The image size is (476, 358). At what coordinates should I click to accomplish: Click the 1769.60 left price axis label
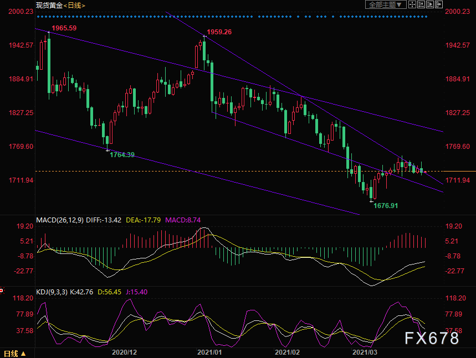pos(21,147)
